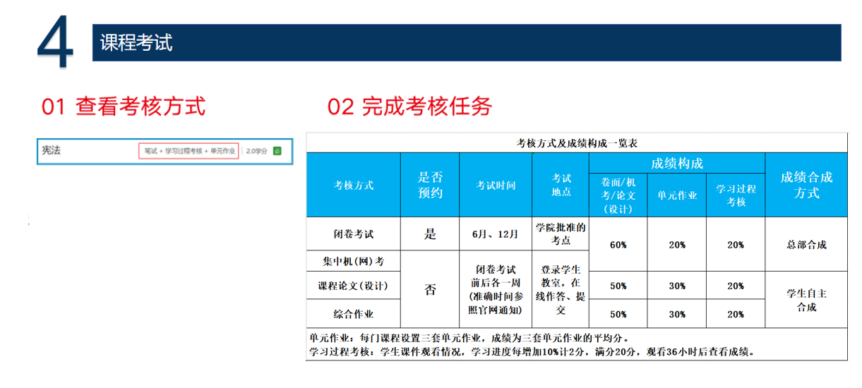
Task: Click the 6月、12月 exam time cell
Action: 496,235
